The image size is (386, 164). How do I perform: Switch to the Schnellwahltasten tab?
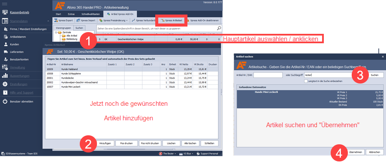tap(90, 14)
